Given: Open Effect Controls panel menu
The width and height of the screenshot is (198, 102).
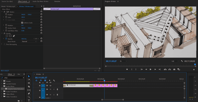Looking at the screenshot, I should [29, 2].
